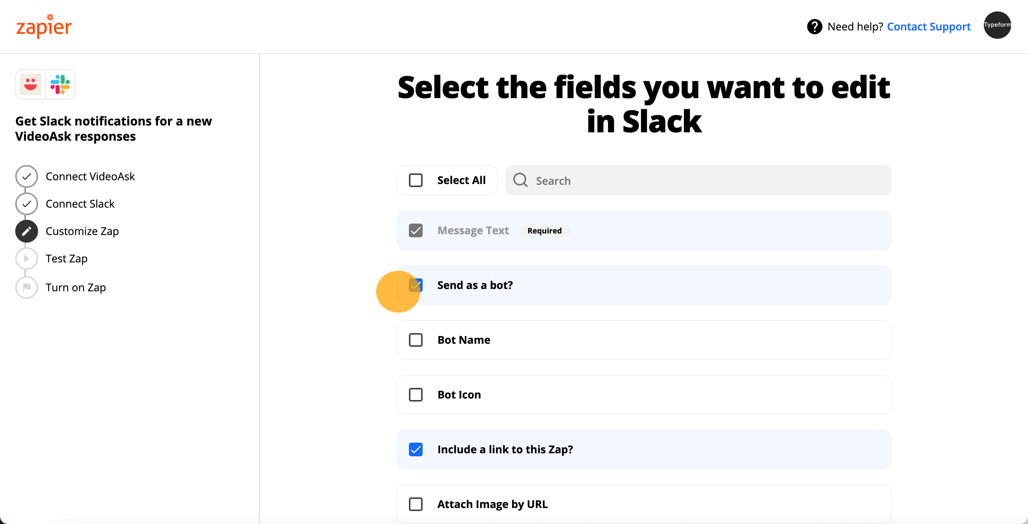Click the Connect Slack checkmark icon
Screen dimensions: 1028x524
point(26,204)
